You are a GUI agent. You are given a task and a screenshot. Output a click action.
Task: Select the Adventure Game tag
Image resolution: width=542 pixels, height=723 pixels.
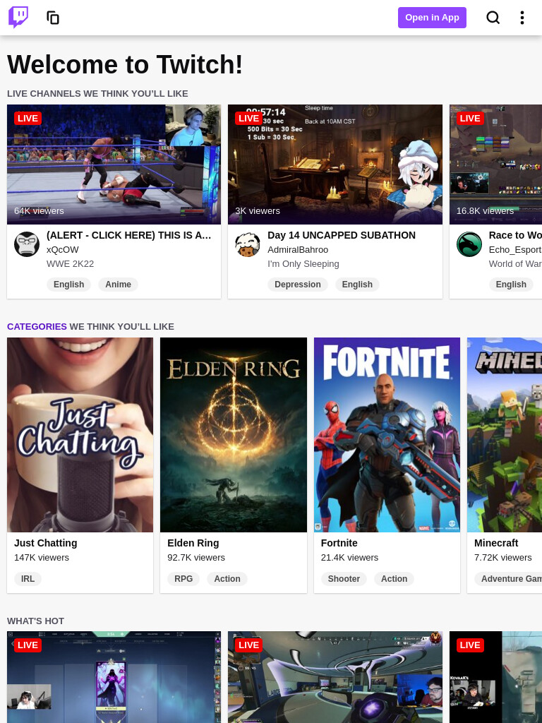(508, 579)
